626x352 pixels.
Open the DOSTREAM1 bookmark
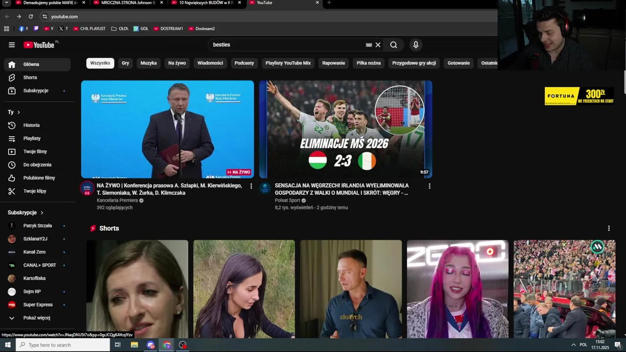168,29
